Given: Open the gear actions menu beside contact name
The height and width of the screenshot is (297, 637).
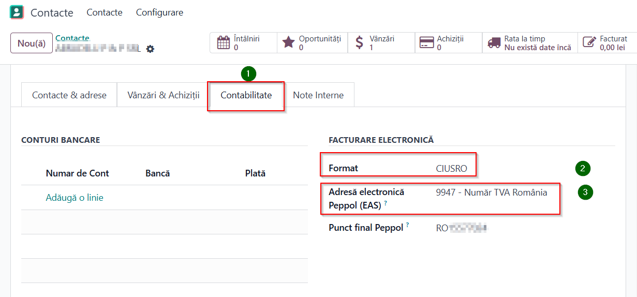Looking at the screenshot, I should pos(150,49).
